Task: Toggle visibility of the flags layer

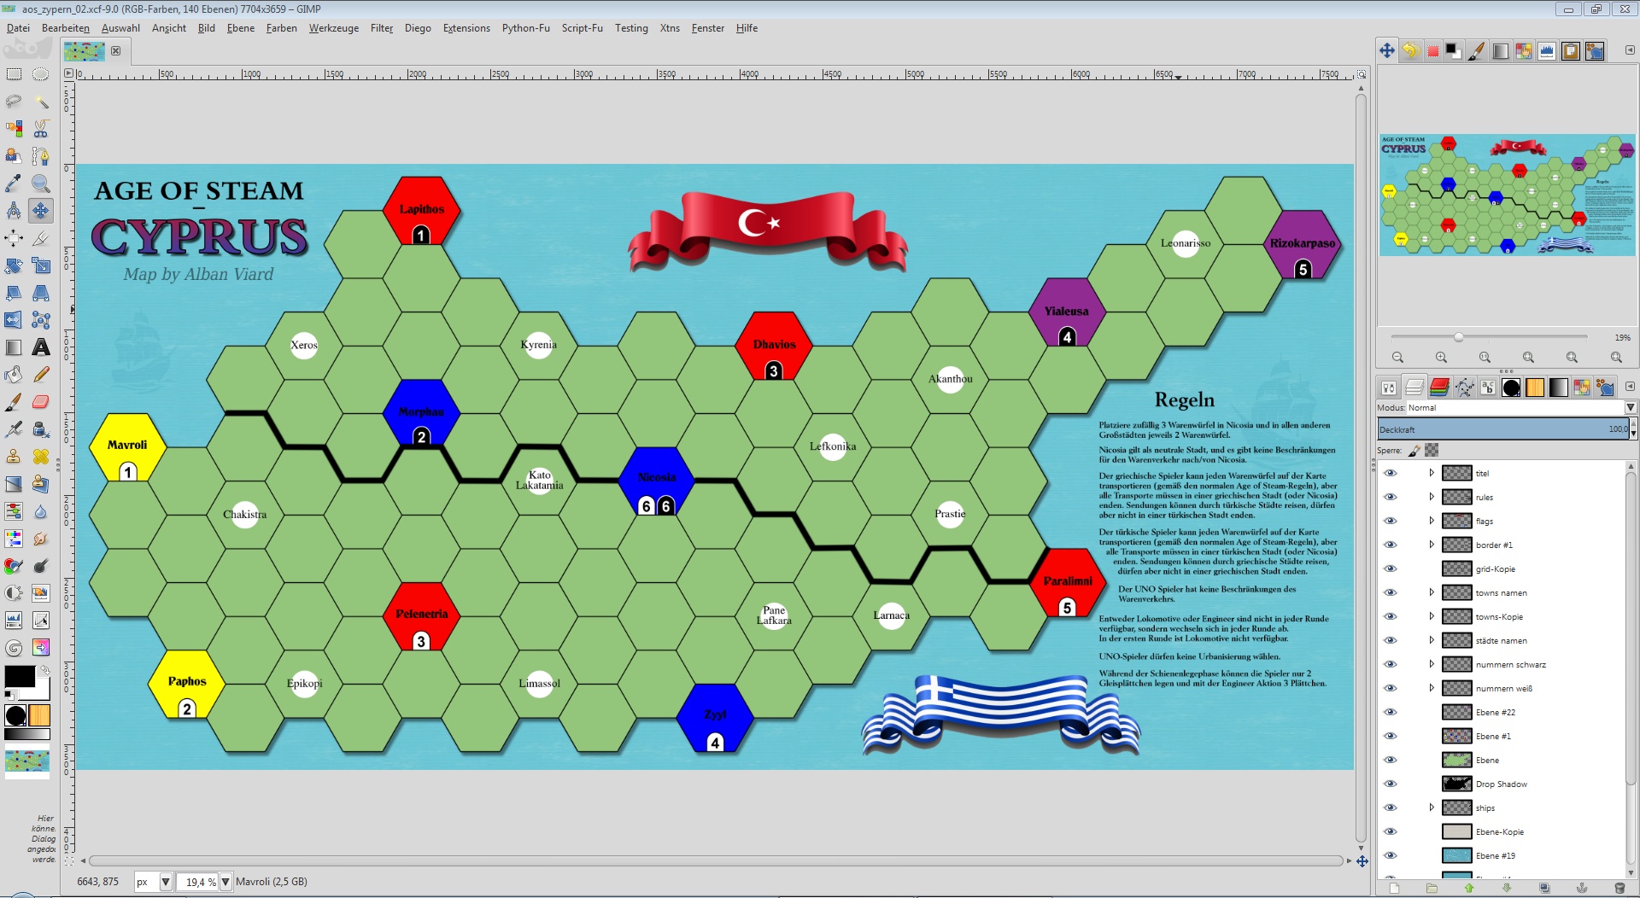Action: [x=1390, y=521]
